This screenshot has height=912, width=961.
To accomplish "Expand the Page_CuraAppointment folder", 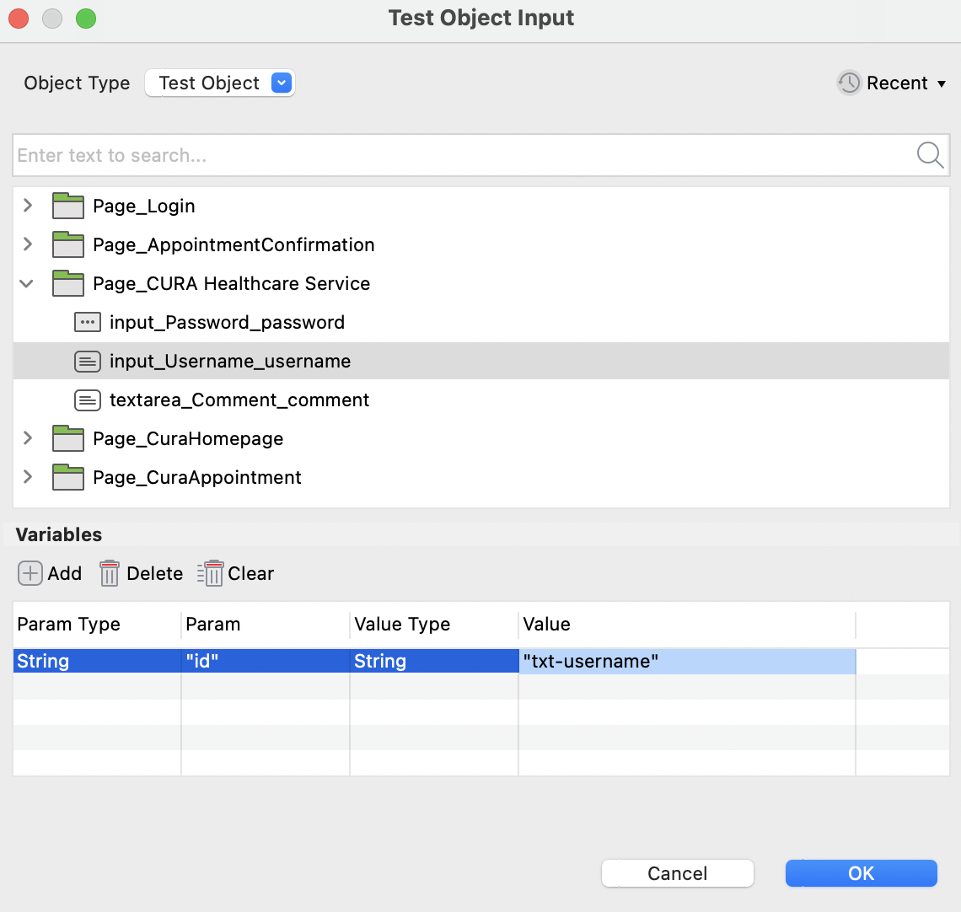I will pos(28,477).
